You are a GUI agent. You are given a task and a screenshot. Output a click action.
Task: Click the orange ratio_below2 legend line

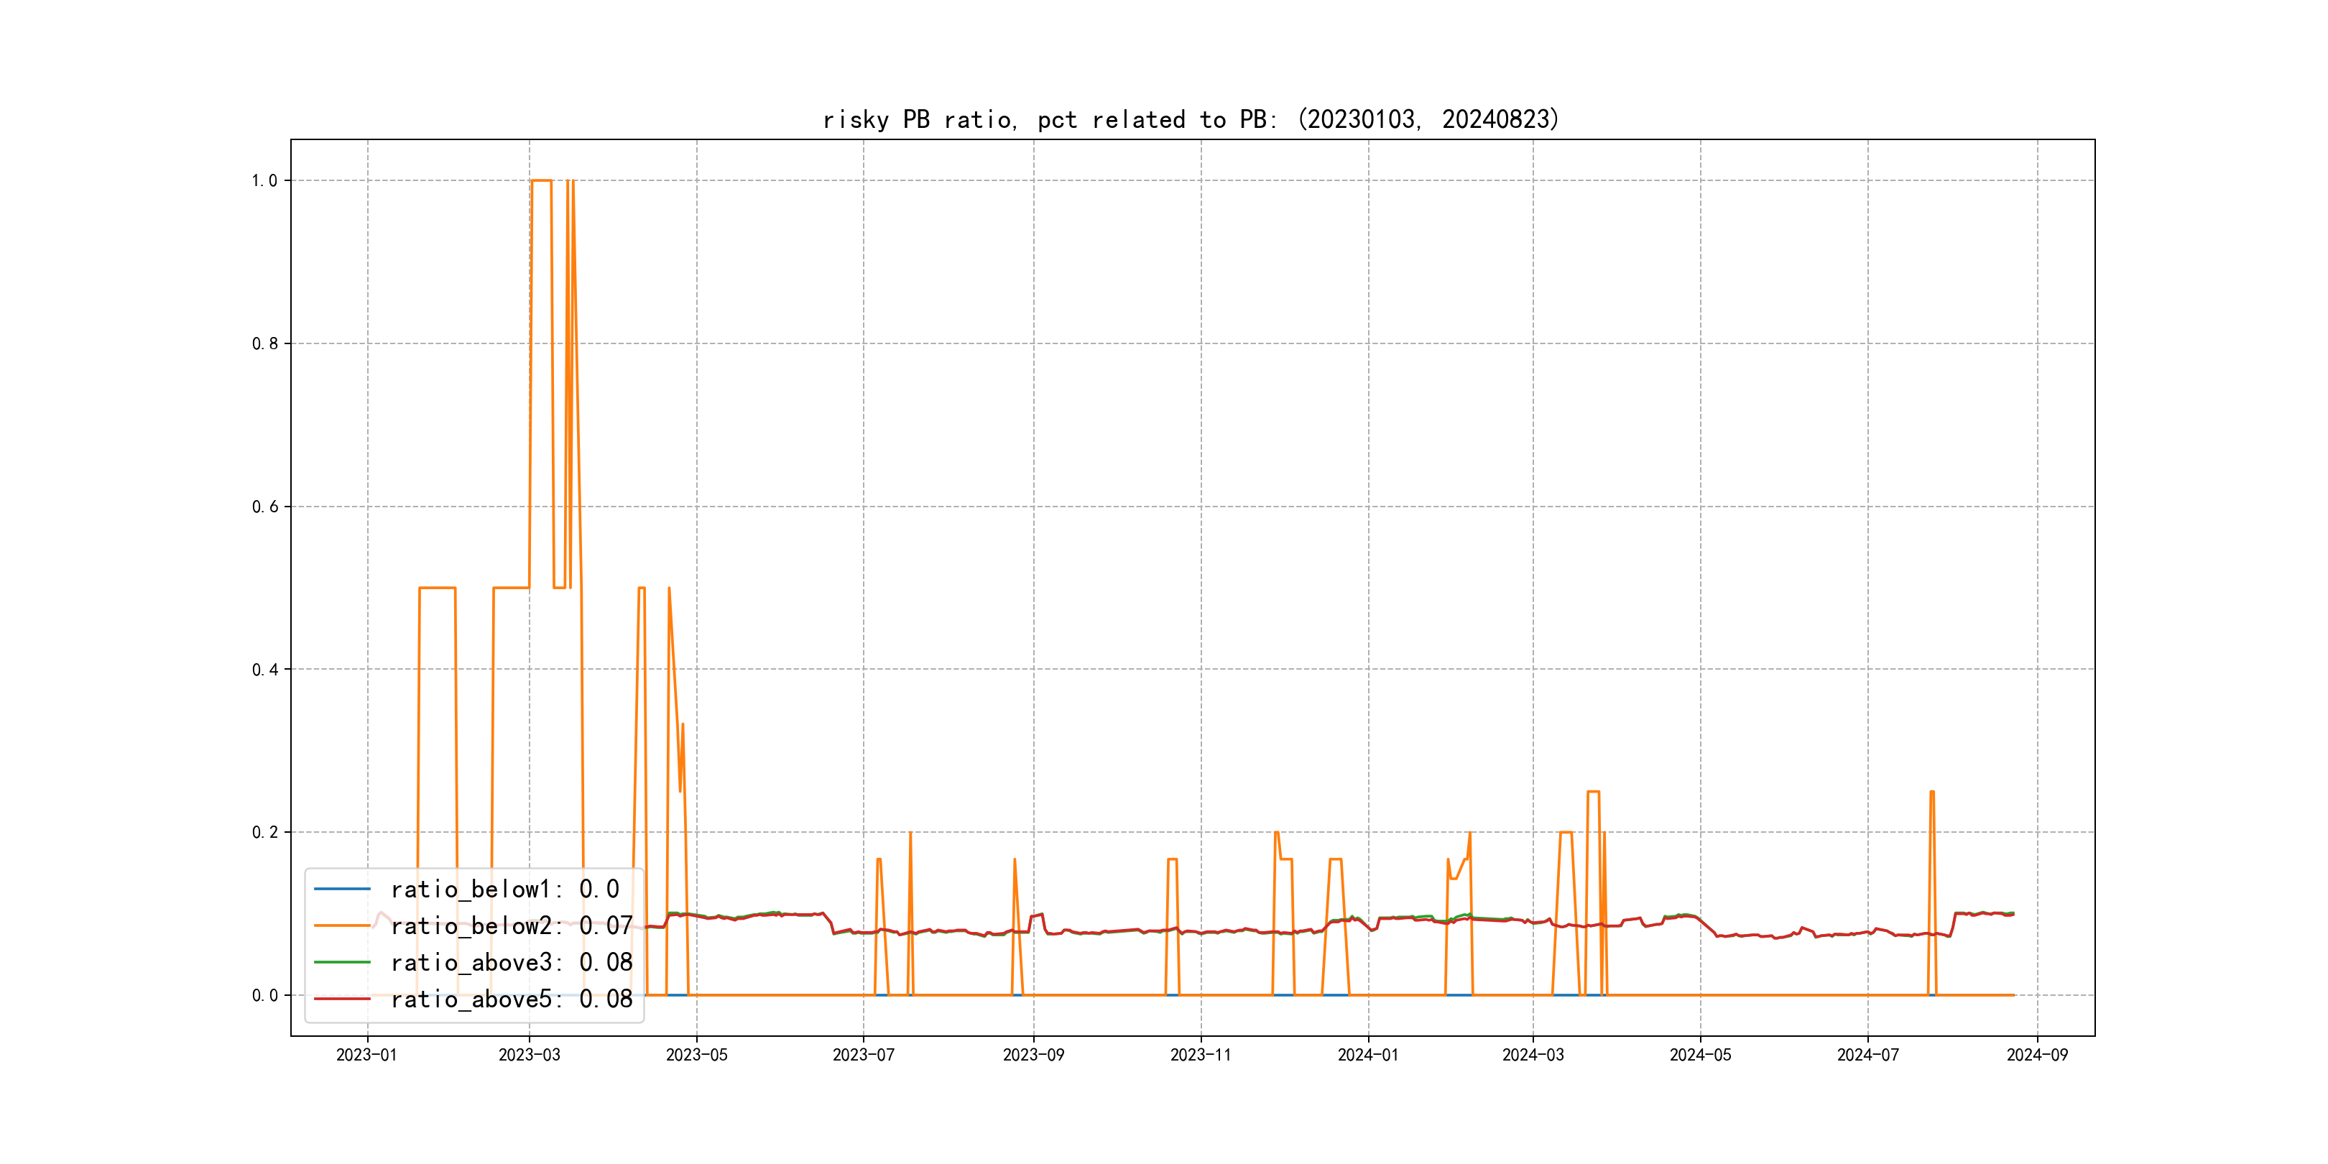point(341,926)
